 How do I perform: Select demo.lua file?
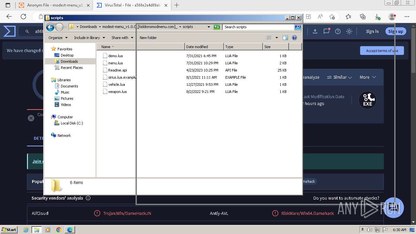[115, 56]
